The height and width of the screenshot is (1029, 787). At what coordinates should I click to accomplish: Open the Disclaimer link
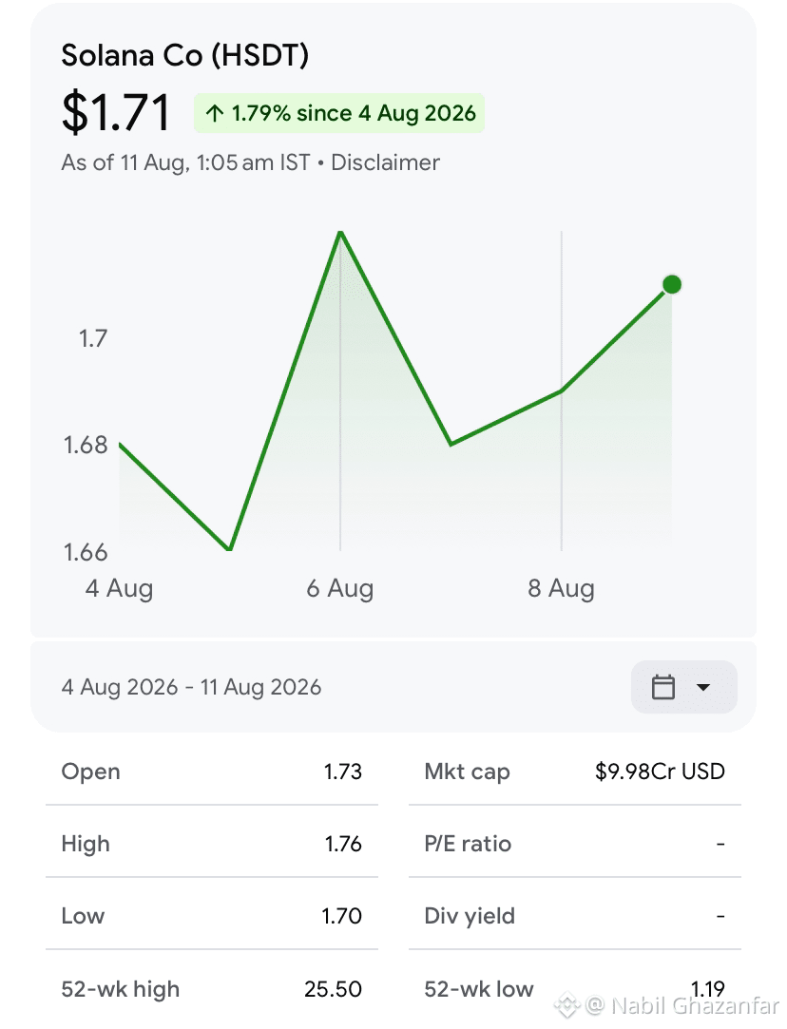click(x=385, y=162)
